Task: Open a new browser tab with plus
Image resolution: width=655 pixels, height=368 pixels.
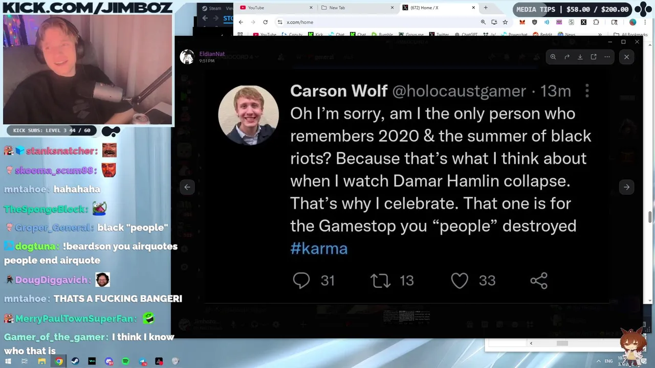Action: pyautogui.click(x=486, y=8)
